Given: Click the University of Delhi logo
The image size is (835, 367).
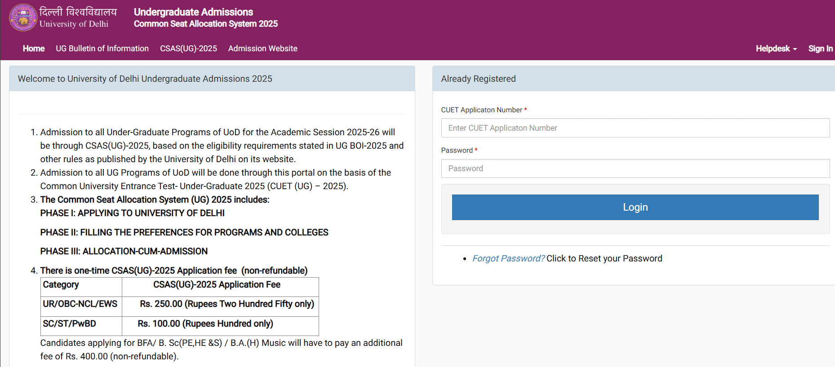Looking at the screenshot, I should (23, 18).
